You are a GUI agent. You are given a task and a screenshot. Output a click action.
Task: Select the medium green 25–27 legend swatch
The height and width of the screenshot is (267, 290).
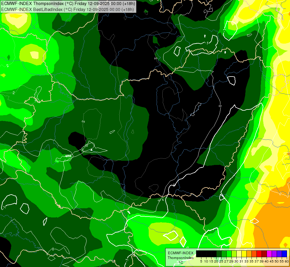[x=224, y=254]
